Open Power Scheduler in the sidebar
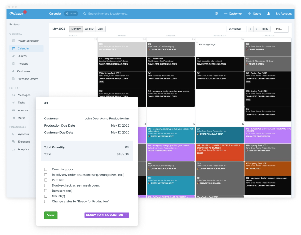This screenshot has width=301, height=235. pos(28,41)
